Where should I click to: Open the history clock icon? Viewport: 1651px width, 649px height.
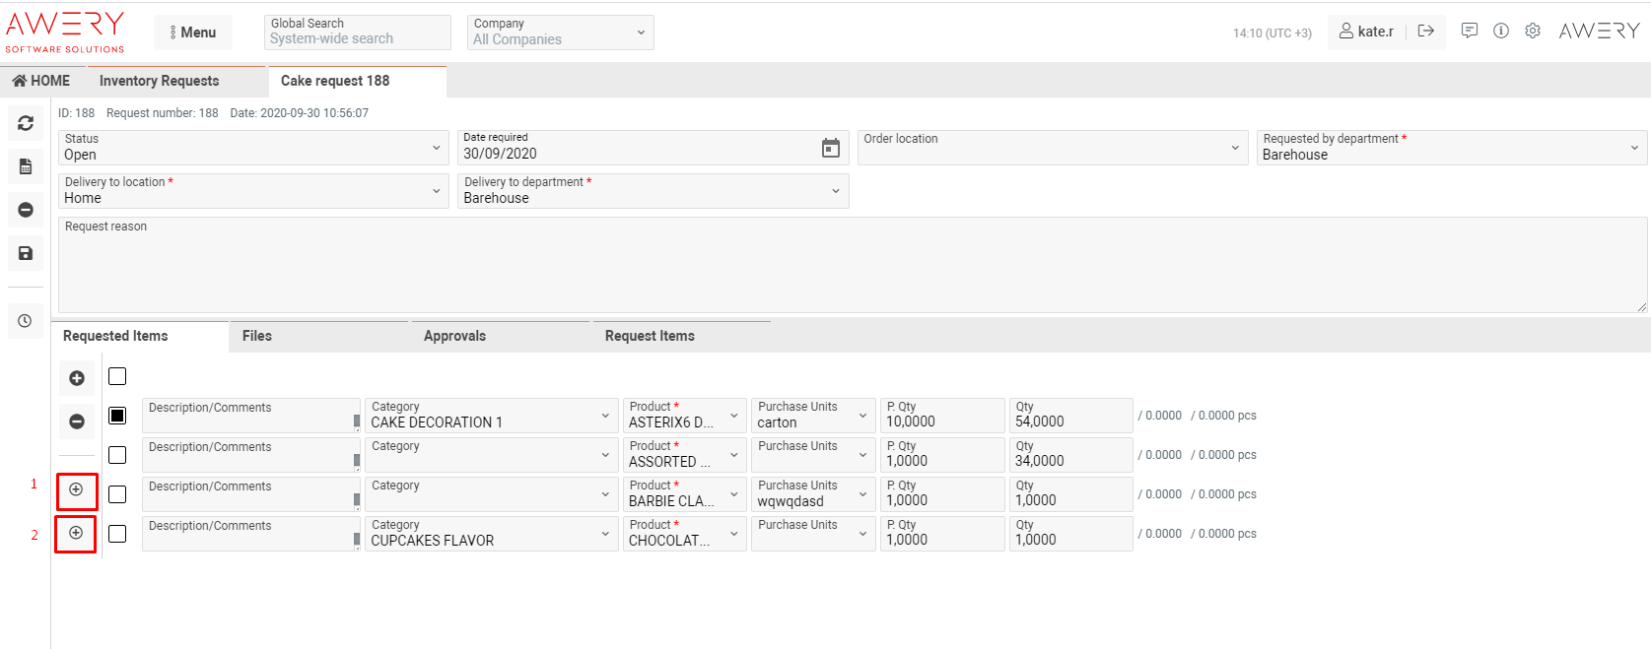[26, 321]
